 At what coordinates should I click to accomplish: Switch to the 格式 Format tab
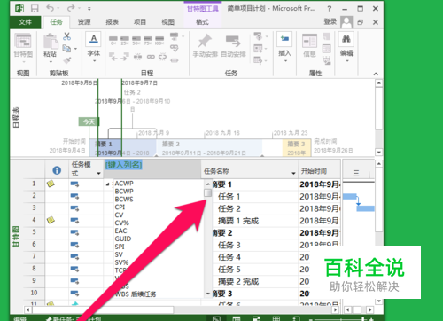point(202,22)
